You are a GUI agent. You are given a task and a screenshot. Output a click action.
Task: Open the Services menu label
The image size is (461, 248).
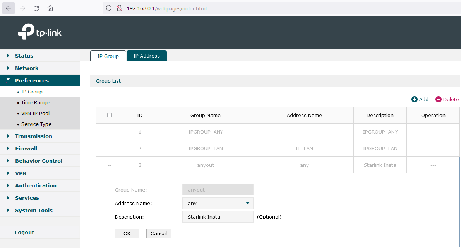click(x=27, y=198)
